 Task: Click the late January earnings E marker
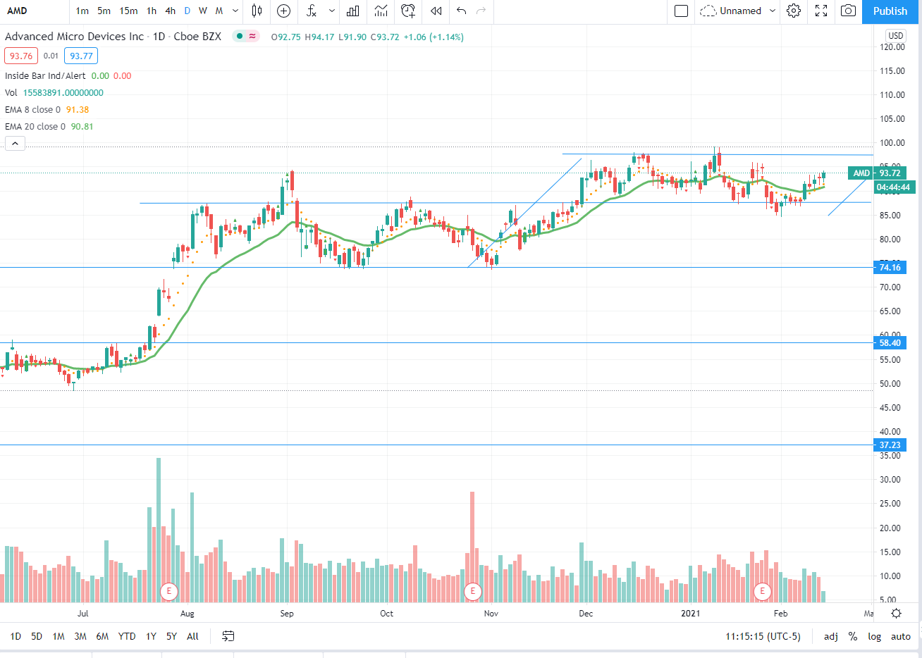762,591
